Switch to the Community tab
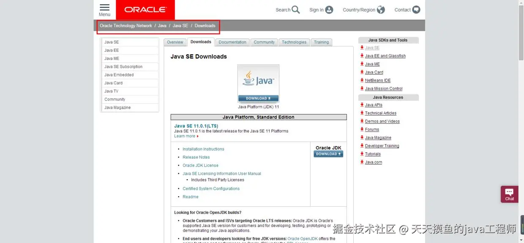Viewport: 524px width, 243px height. (264, 42)
